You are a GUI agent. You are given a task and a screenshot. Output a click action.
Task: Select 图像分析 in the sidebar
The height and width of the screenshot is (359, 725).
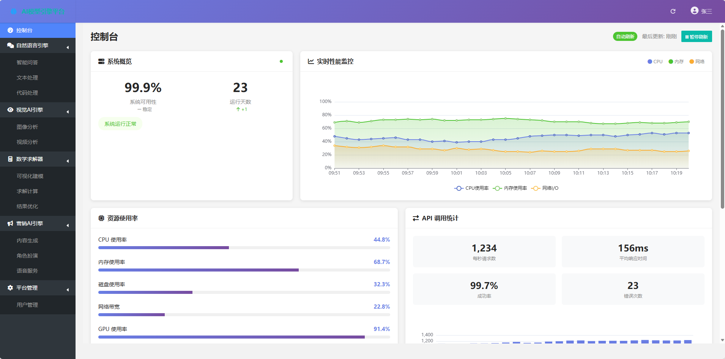point(27,127)
